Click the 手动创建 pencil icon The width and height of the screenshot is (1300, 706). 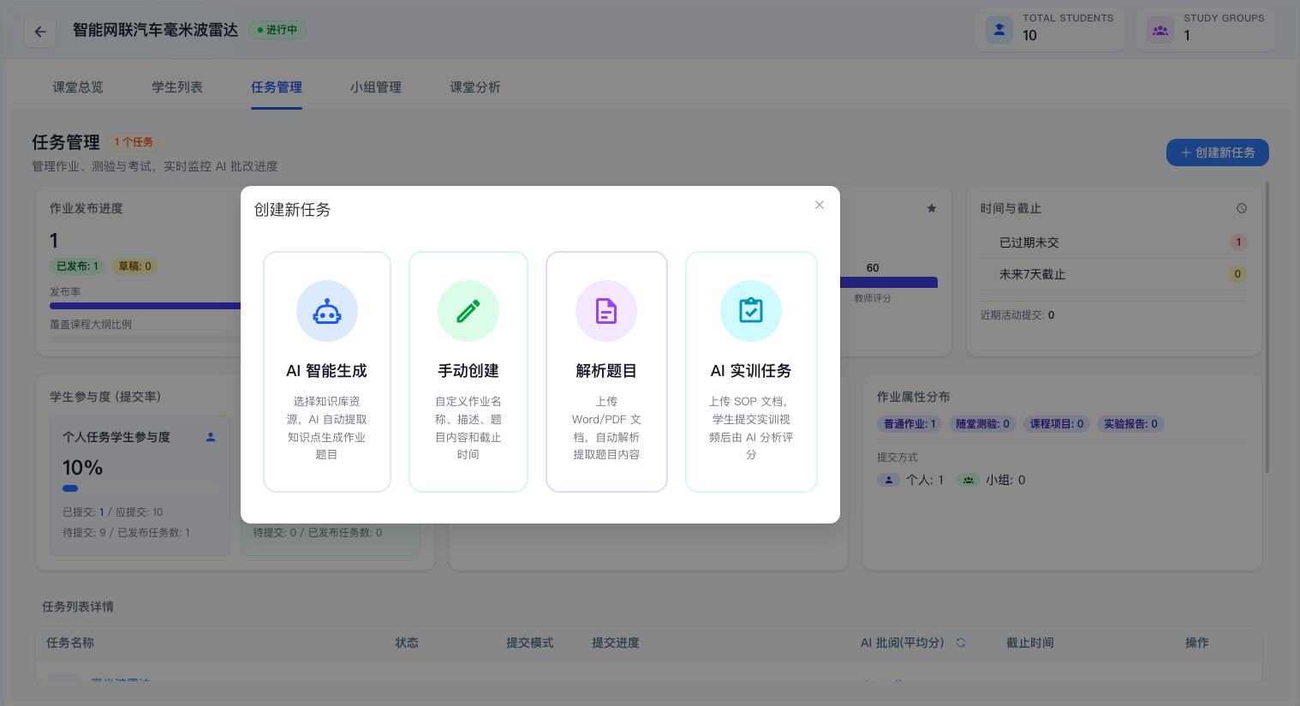pos(468,311)
